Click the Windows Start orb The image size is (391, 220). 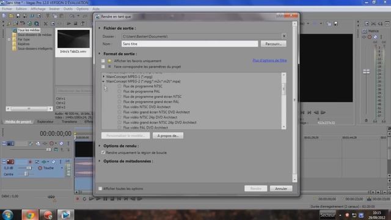8,215
